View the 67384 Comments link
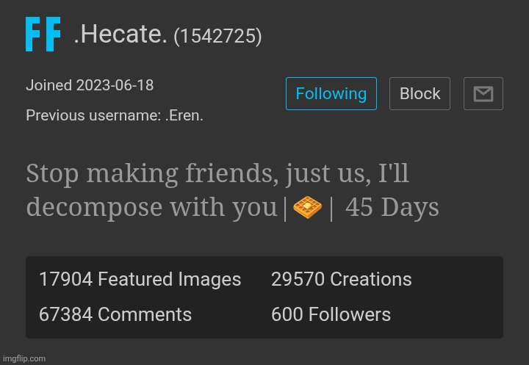The image size is (529, 365). (x=115, y=315)
